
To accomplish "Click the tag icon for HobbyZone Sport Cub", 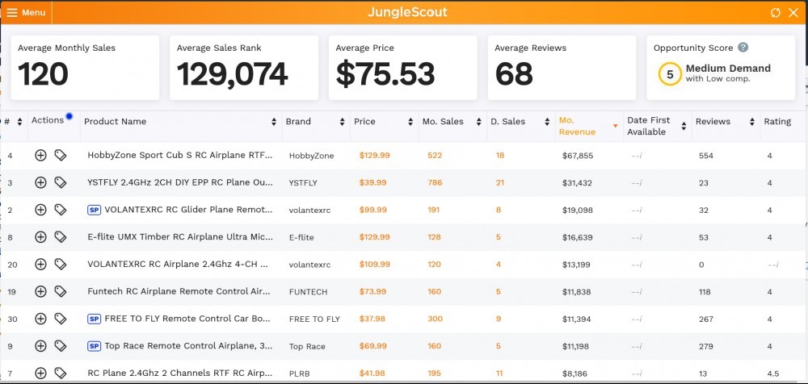I will [x=61, y=156].
